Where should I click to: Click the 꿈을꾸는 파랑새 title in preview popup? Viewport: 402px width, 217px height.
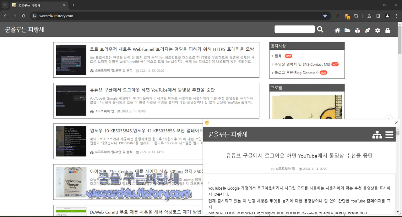(x=228, y=135)
